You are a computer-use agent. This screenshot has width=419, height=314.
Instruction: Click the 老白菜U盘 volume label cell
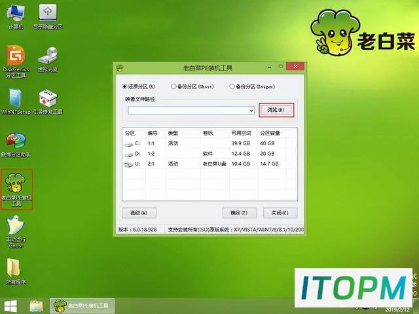[214, 164]
